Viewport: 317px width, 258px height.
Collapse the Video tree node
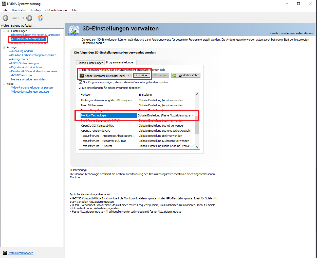4,84
